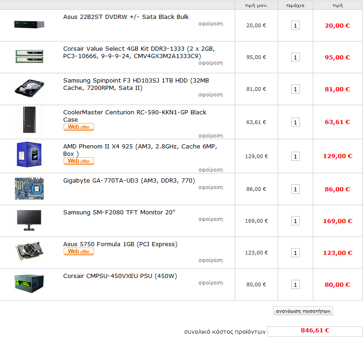Remove the Gigabyte GA-770TA-UD3 from cart
The height and width of the screenshot is (337, 364).
(210, 187)
